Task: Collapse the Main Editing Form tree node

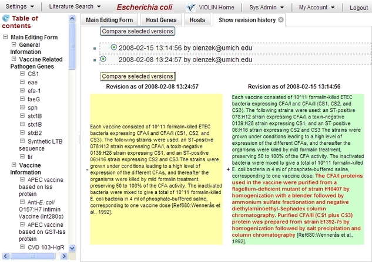Action: tap(5, 37)
